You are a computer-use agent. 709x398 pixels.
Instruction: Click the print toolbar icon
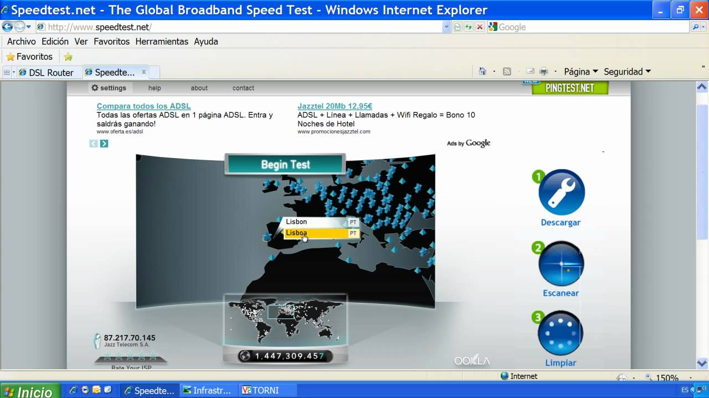tap(544, 71)
